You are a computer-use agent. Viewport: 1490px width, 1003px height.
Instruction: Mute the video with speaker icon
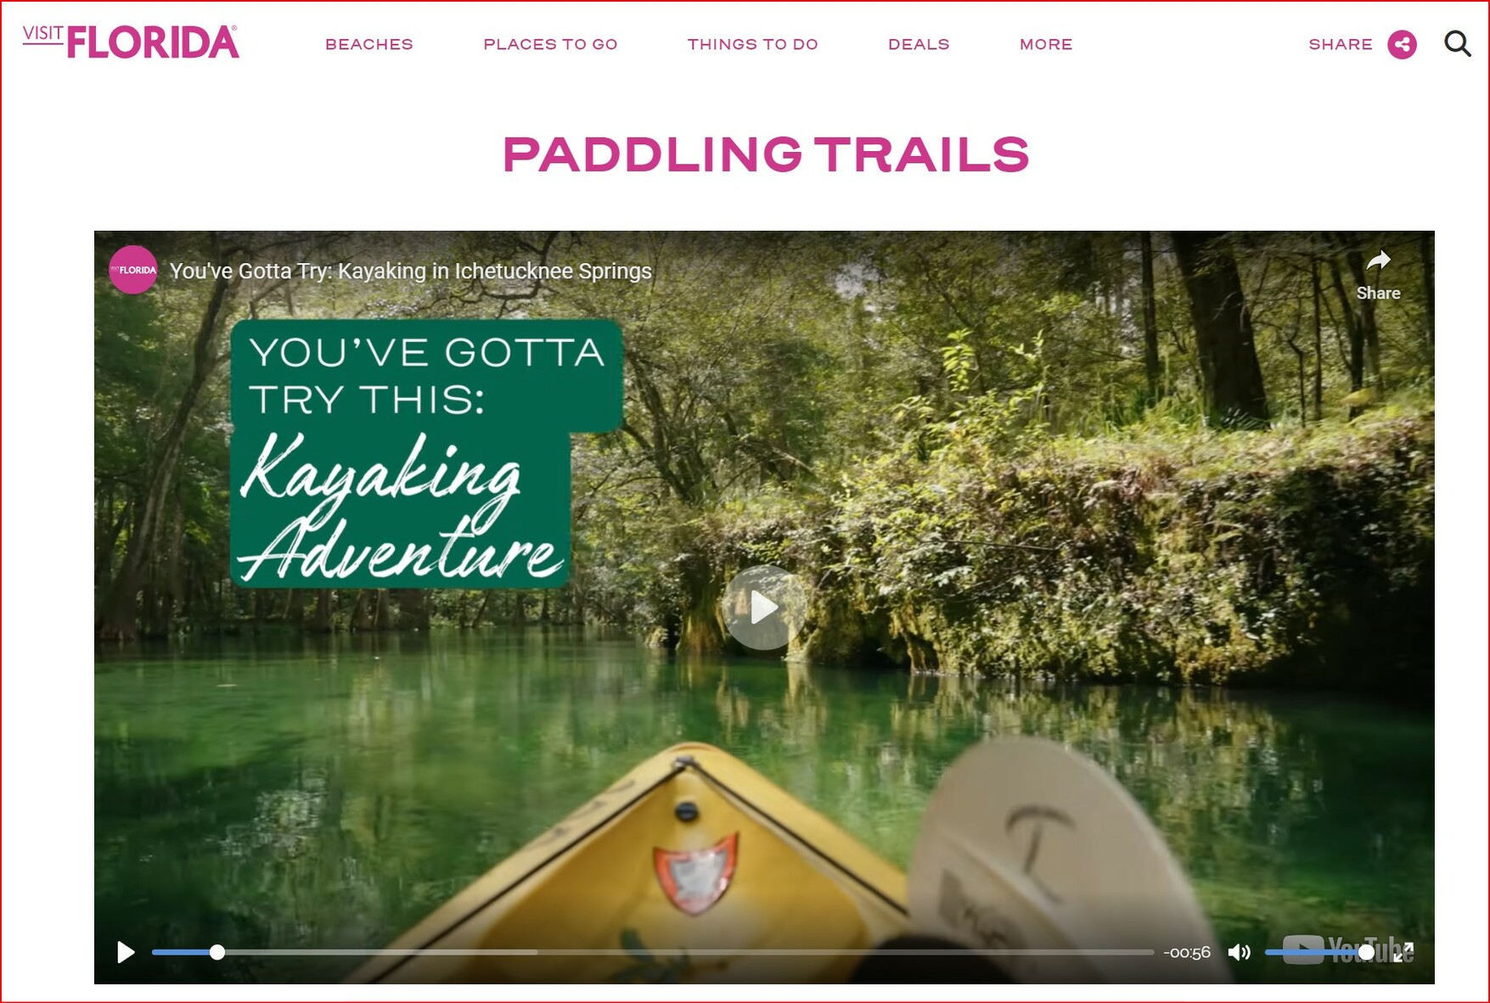1239,952
